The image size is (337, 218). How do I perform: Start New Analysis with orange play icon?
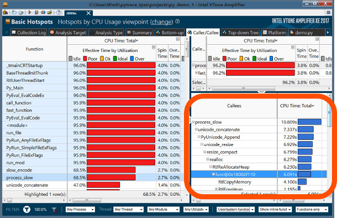pyautogui.click(x=30, y=13)
